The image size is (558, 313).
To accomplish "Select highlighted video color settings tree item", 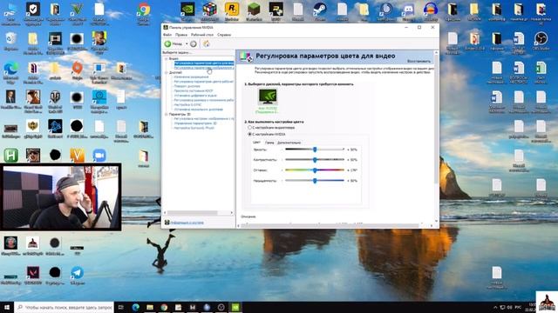I will [x=204, y=63].
